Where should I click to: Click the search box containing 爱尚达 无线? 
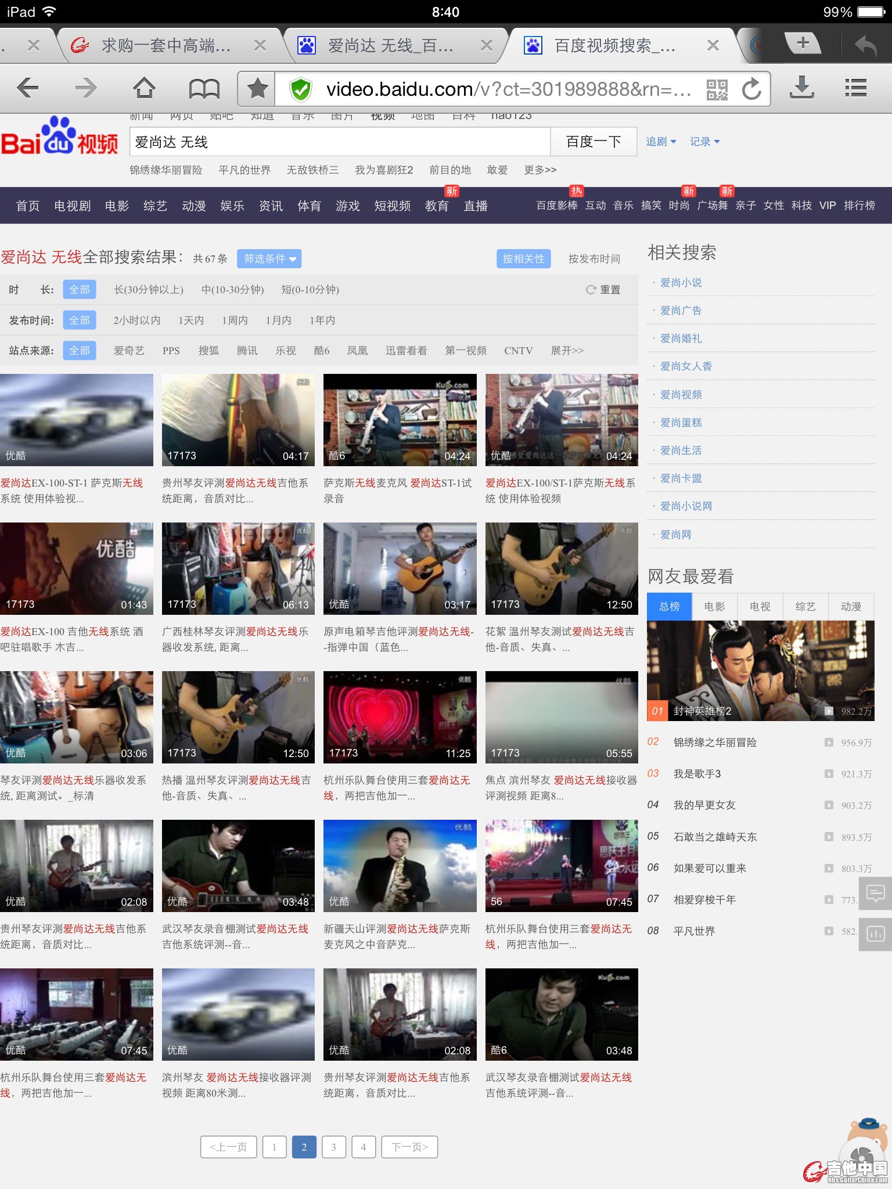pyautogui.click(x=340, y=142)
